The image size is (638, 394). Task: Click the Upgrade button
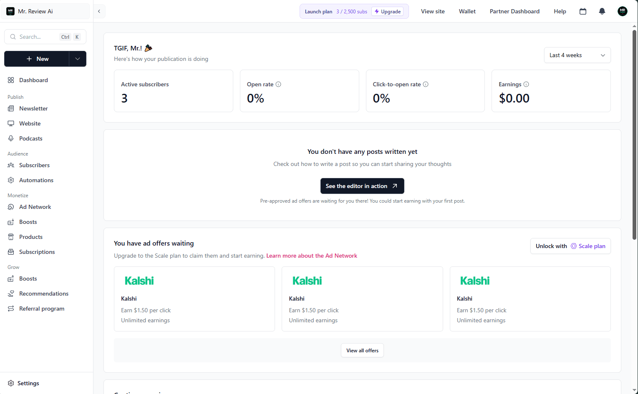pyautogui.click(x=388, y=12)
